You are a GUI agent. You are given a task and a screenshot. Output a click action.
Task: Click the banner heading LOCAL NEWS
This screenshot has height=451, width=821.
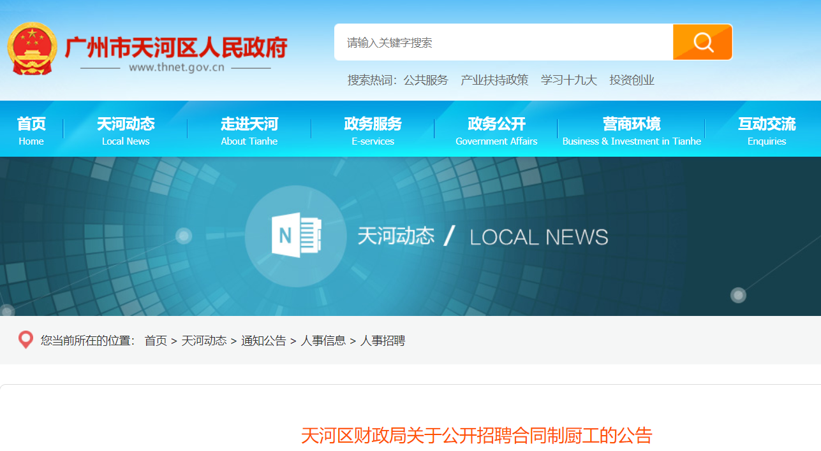click(x=539, y=237)
